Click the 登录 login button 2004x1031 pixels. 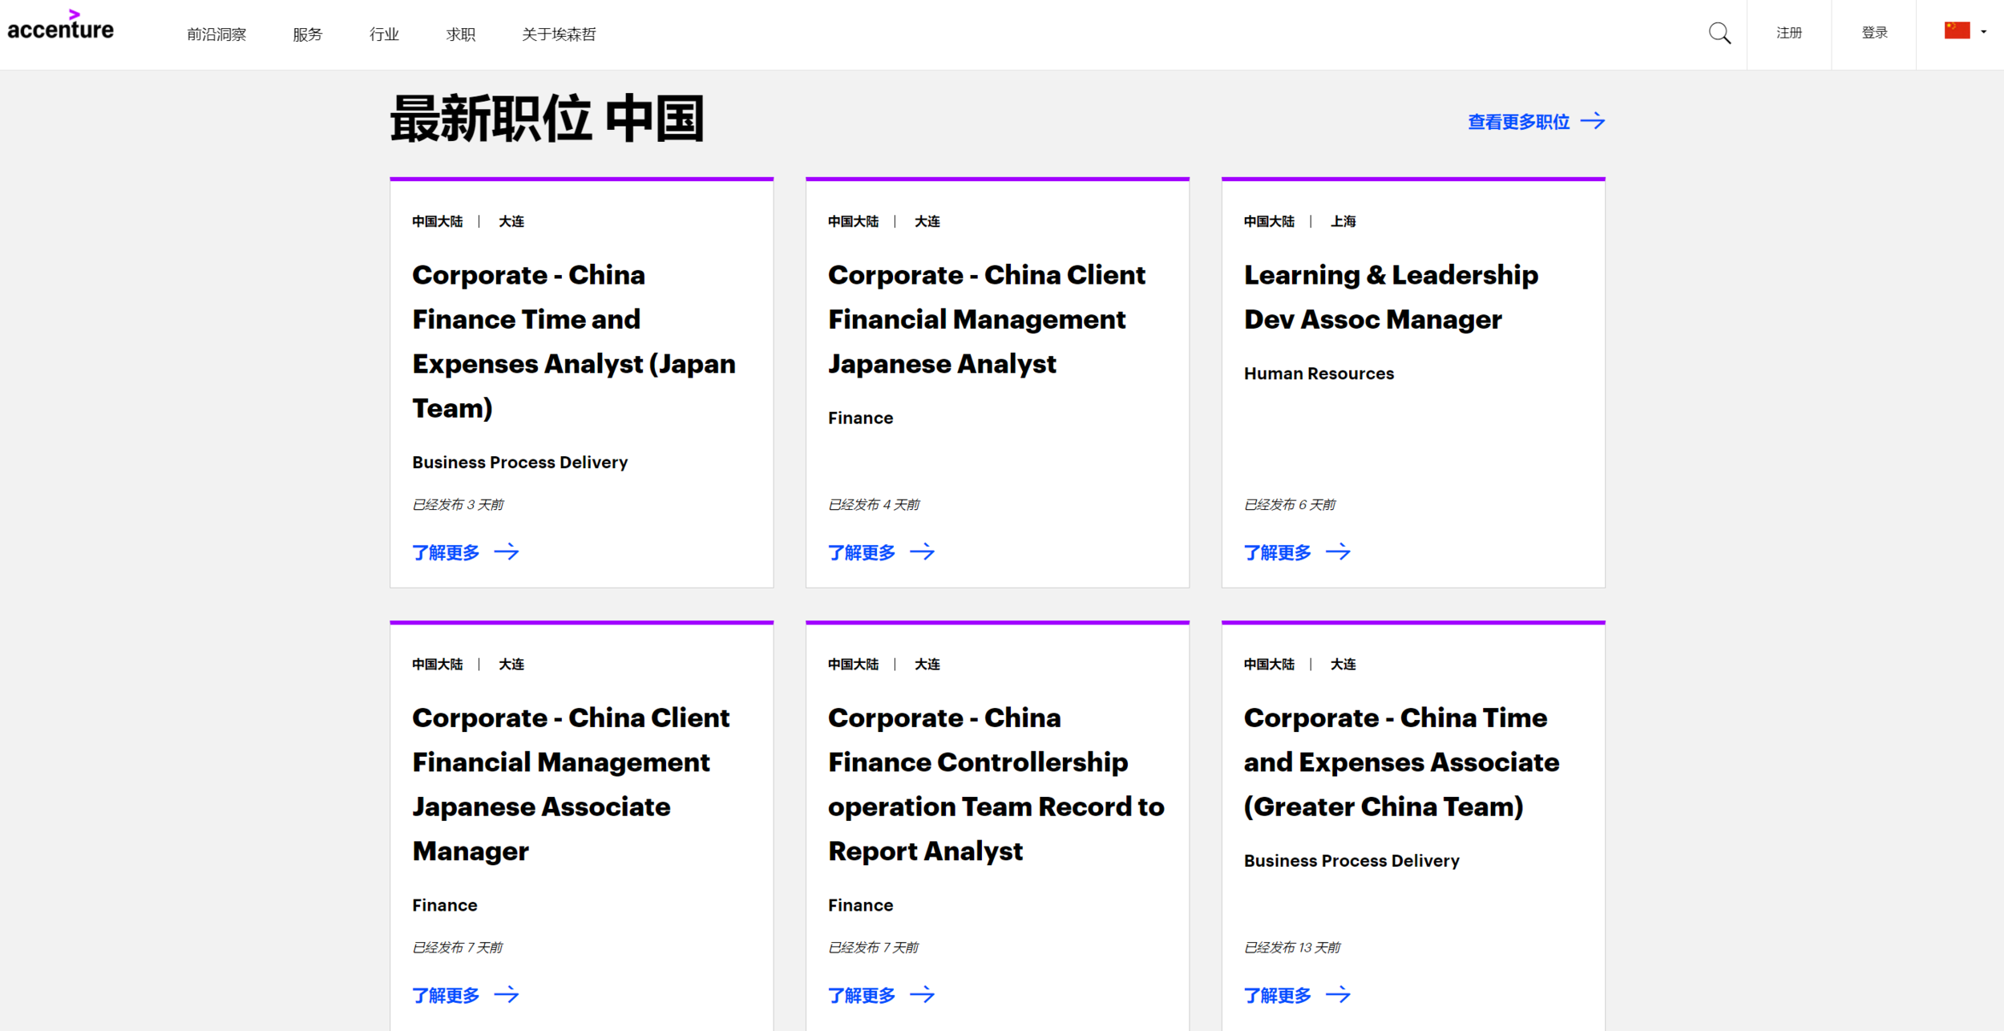(x=1874, y=33)
